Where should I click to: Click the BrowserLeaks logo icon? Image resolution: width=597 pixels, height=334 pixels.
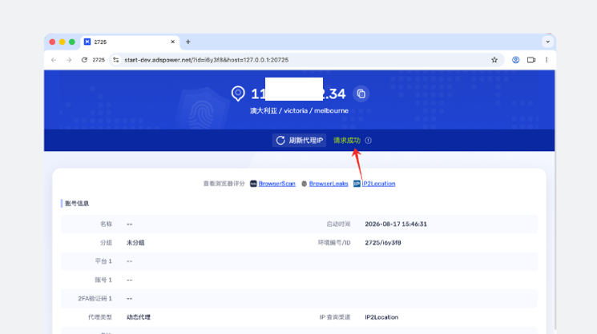point(305,184)
